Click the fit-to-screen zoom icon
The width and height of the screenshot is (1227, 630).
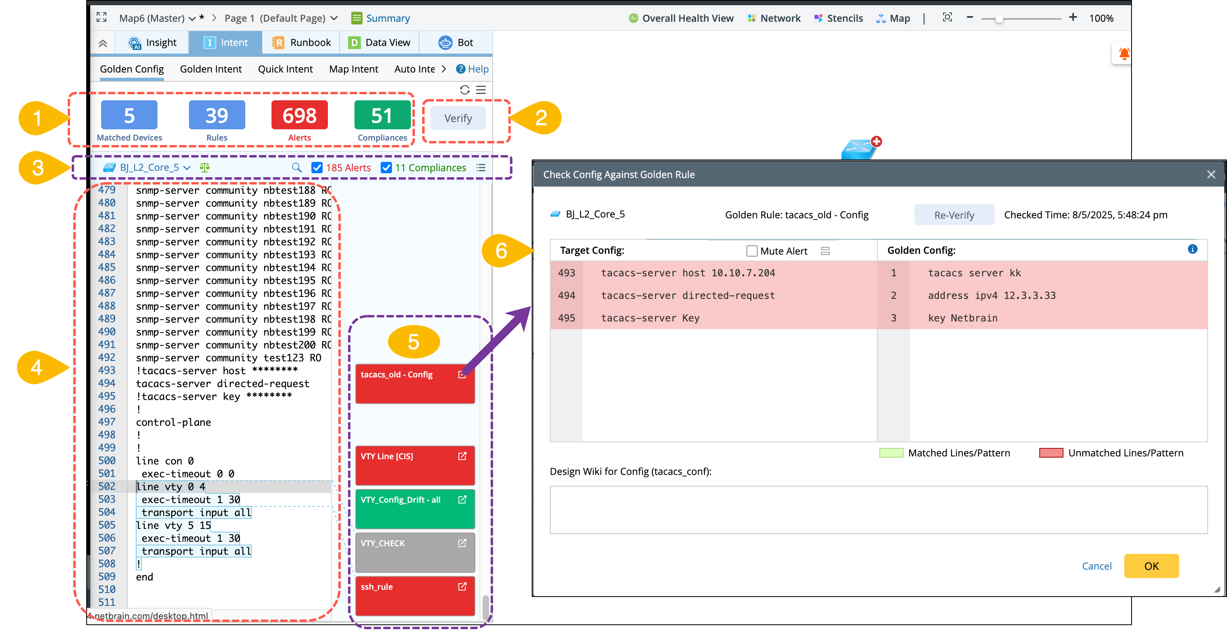[947, 18]
